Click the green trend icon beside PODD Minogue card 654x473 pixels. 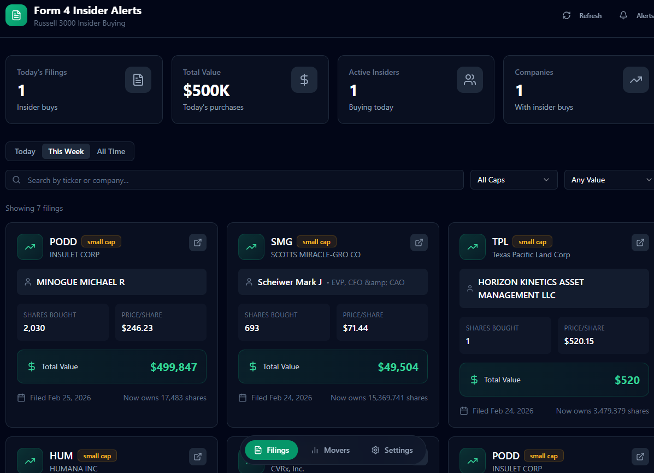pyautogui.click(x=30, y=247)
